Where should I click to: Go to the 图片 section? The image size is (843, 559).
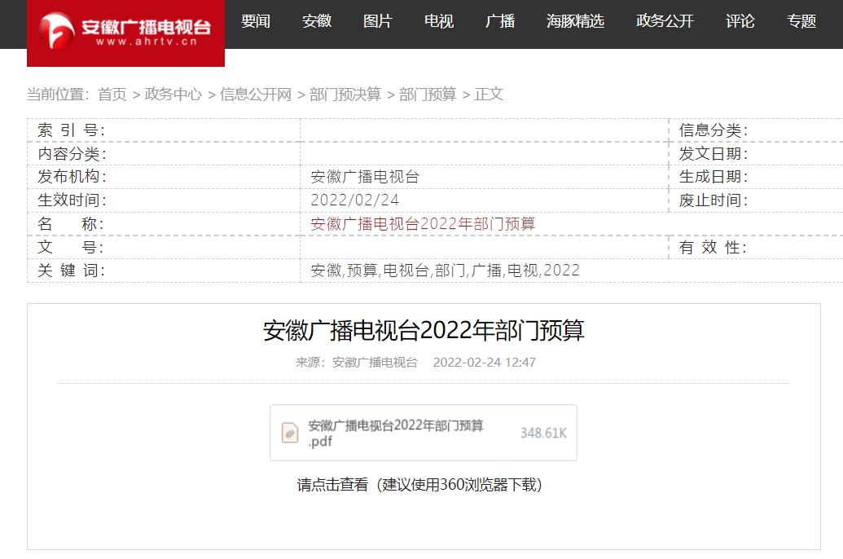378,21
